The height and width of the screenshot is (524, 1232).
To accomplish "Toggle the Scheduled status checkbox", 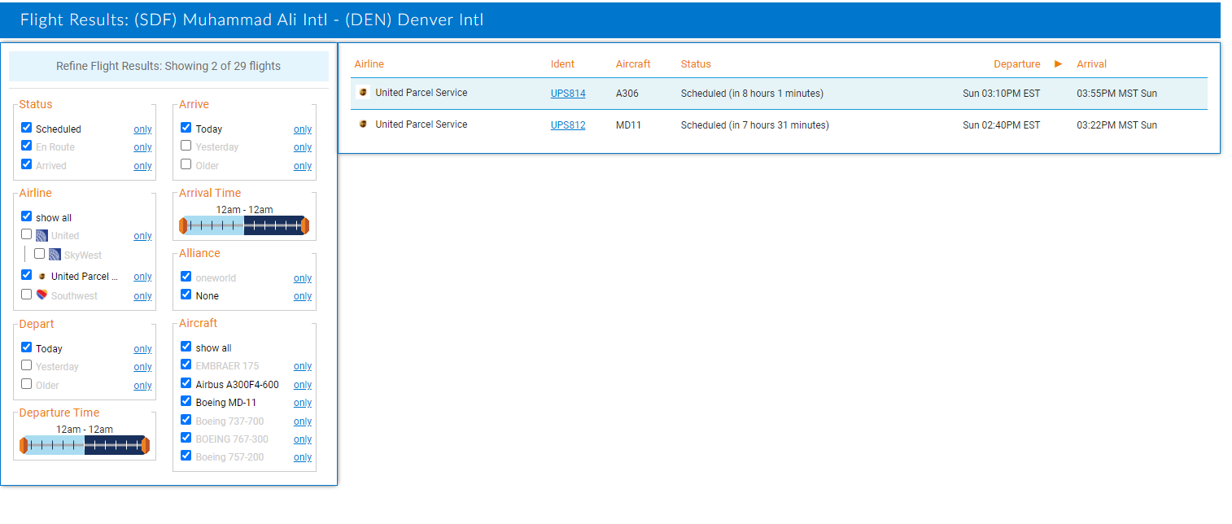I will pyautogui.click(x=26, y=128).
